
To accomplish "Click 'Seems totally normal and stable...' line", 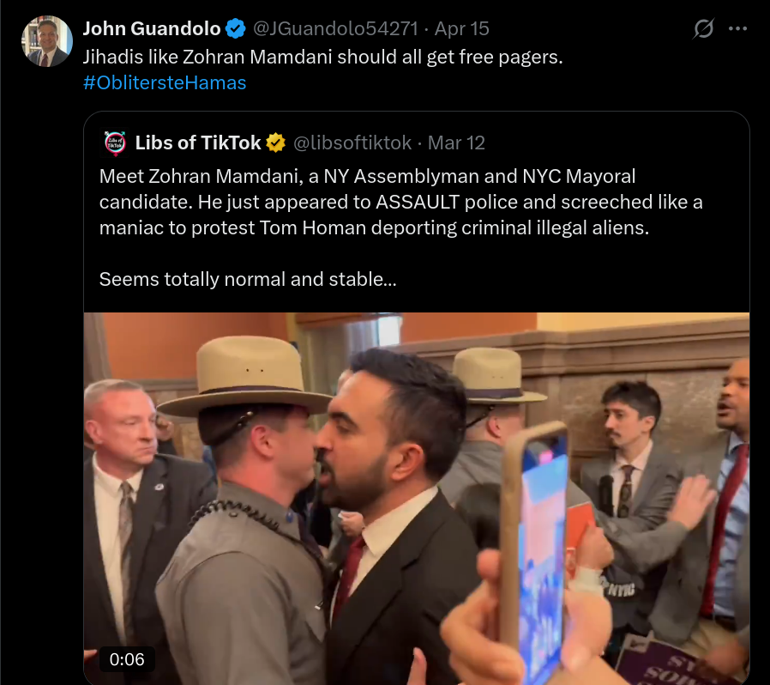I will (248, 279).
